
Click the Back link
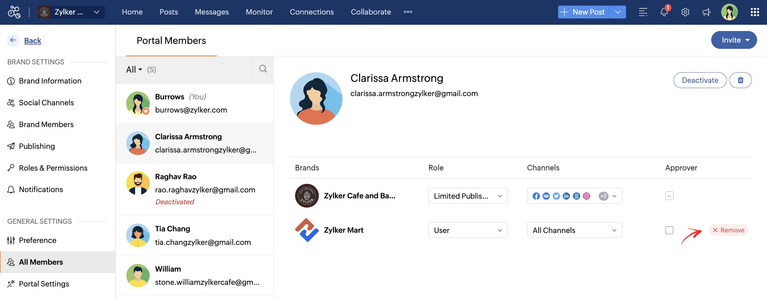[x=33, y=41]
